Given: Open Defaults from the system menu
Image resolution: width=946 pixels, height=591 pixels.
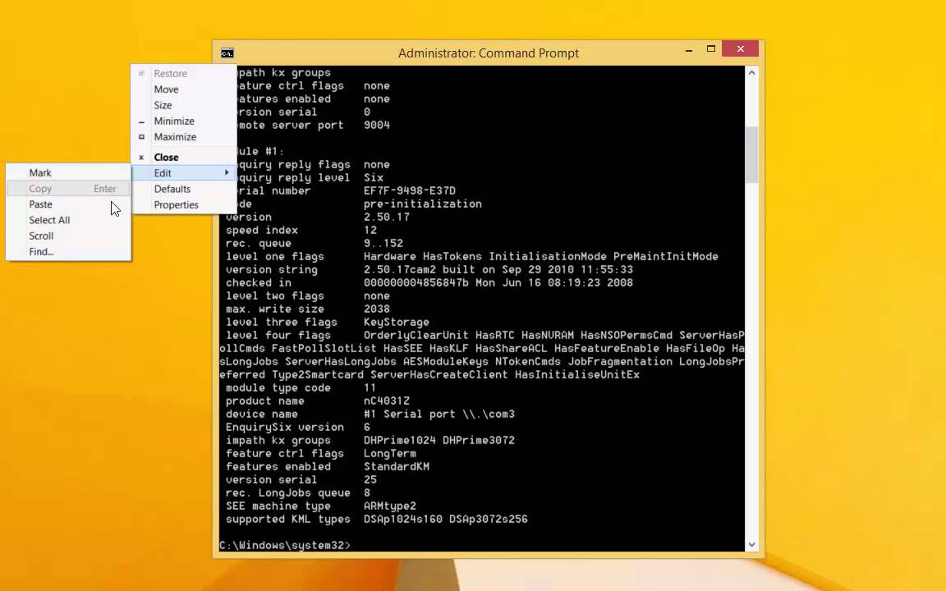Looking at the screenshot, I should point(184,189).
